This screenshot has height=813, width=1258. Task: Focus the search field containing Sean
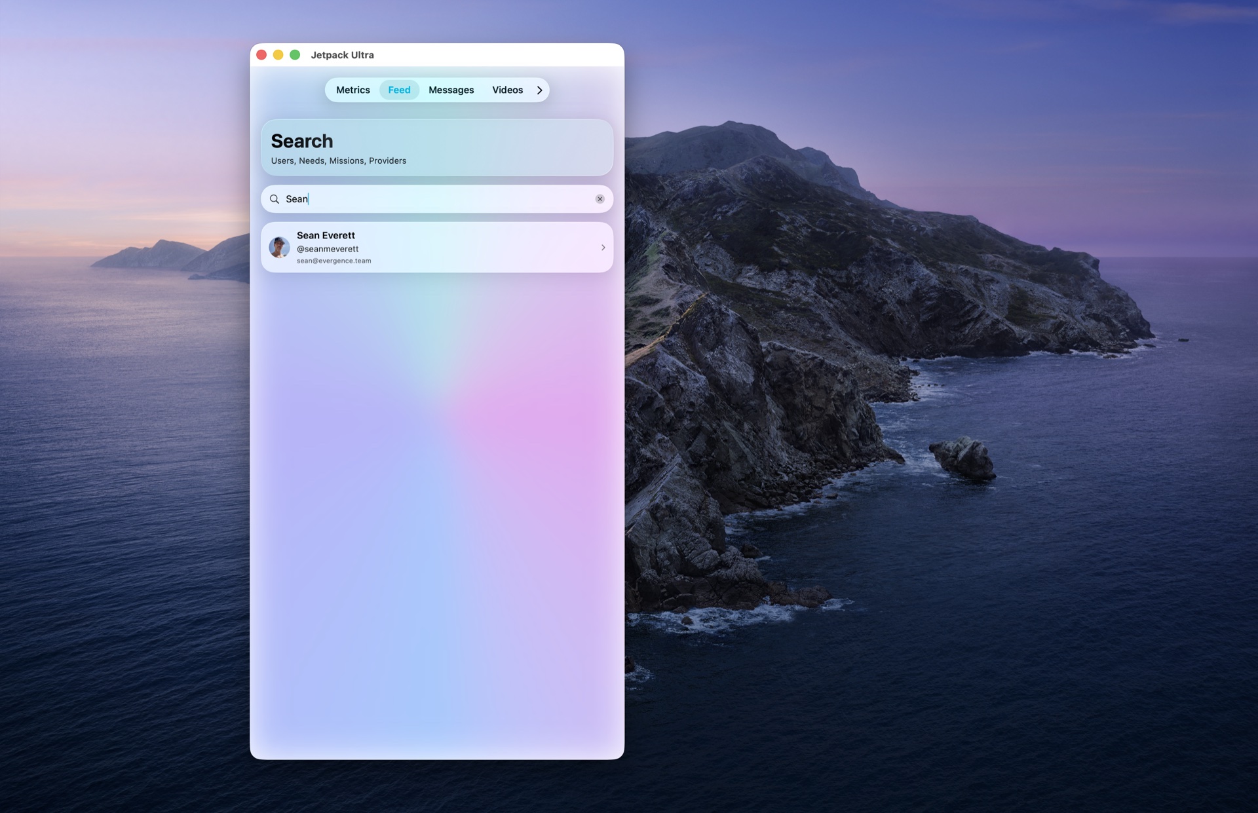coord(437,199)
